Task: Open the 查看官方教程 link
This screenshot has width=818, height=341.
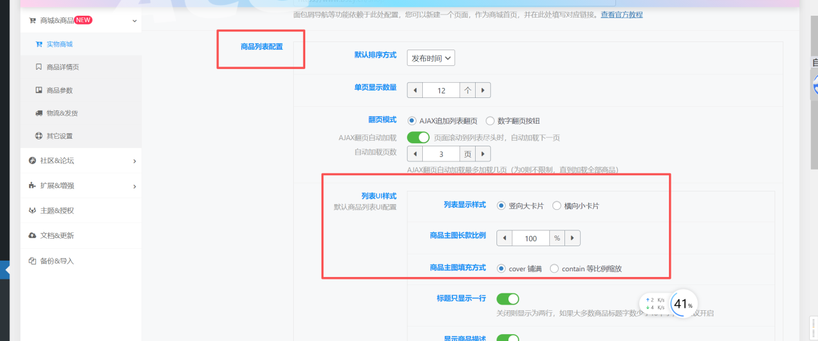Action: tap(622, 14)
